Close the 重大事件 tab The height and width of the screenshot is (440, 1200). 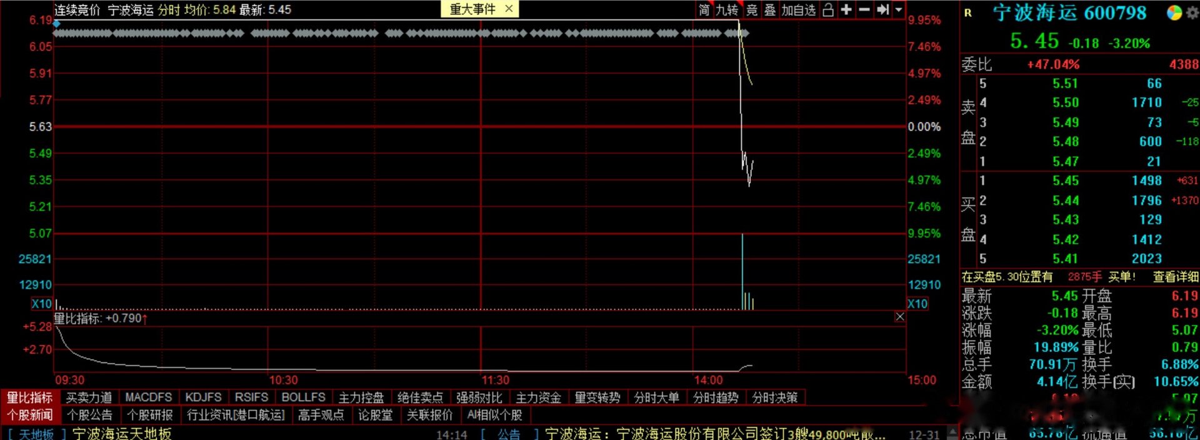click(509, 9)
